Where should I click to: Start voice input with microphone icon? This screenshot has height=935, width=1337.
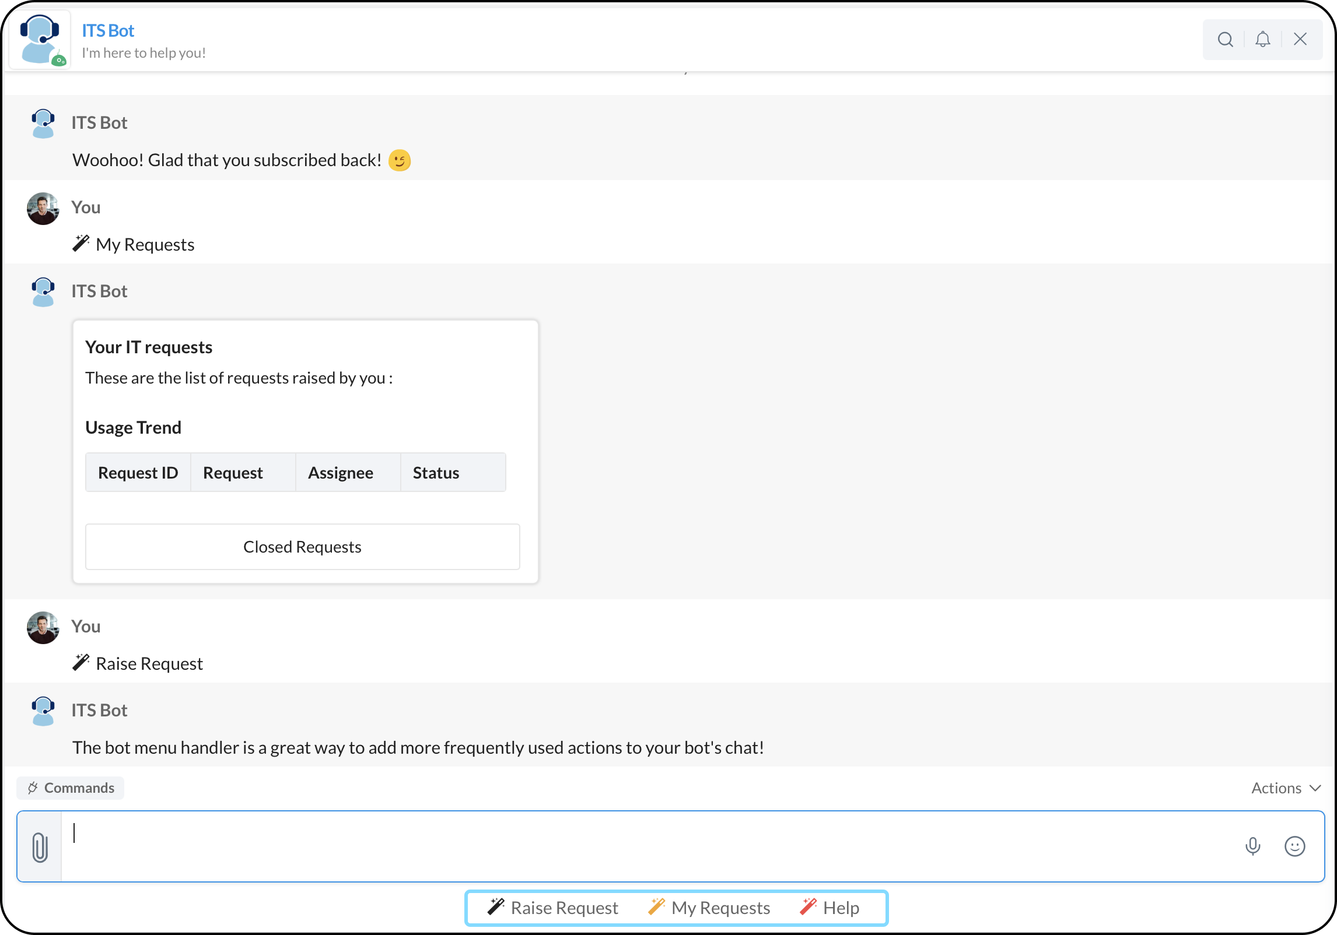pyautogui.click(x=1252, y=846)
